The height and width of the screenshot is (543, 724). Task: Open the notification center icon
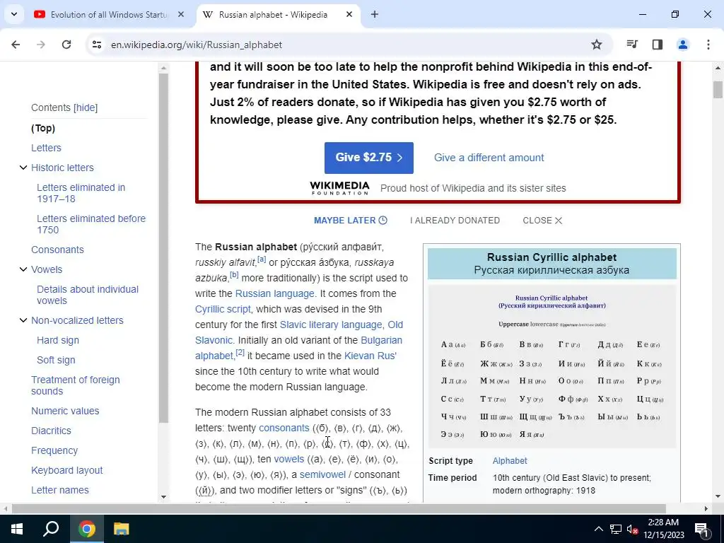pos(701,529)
